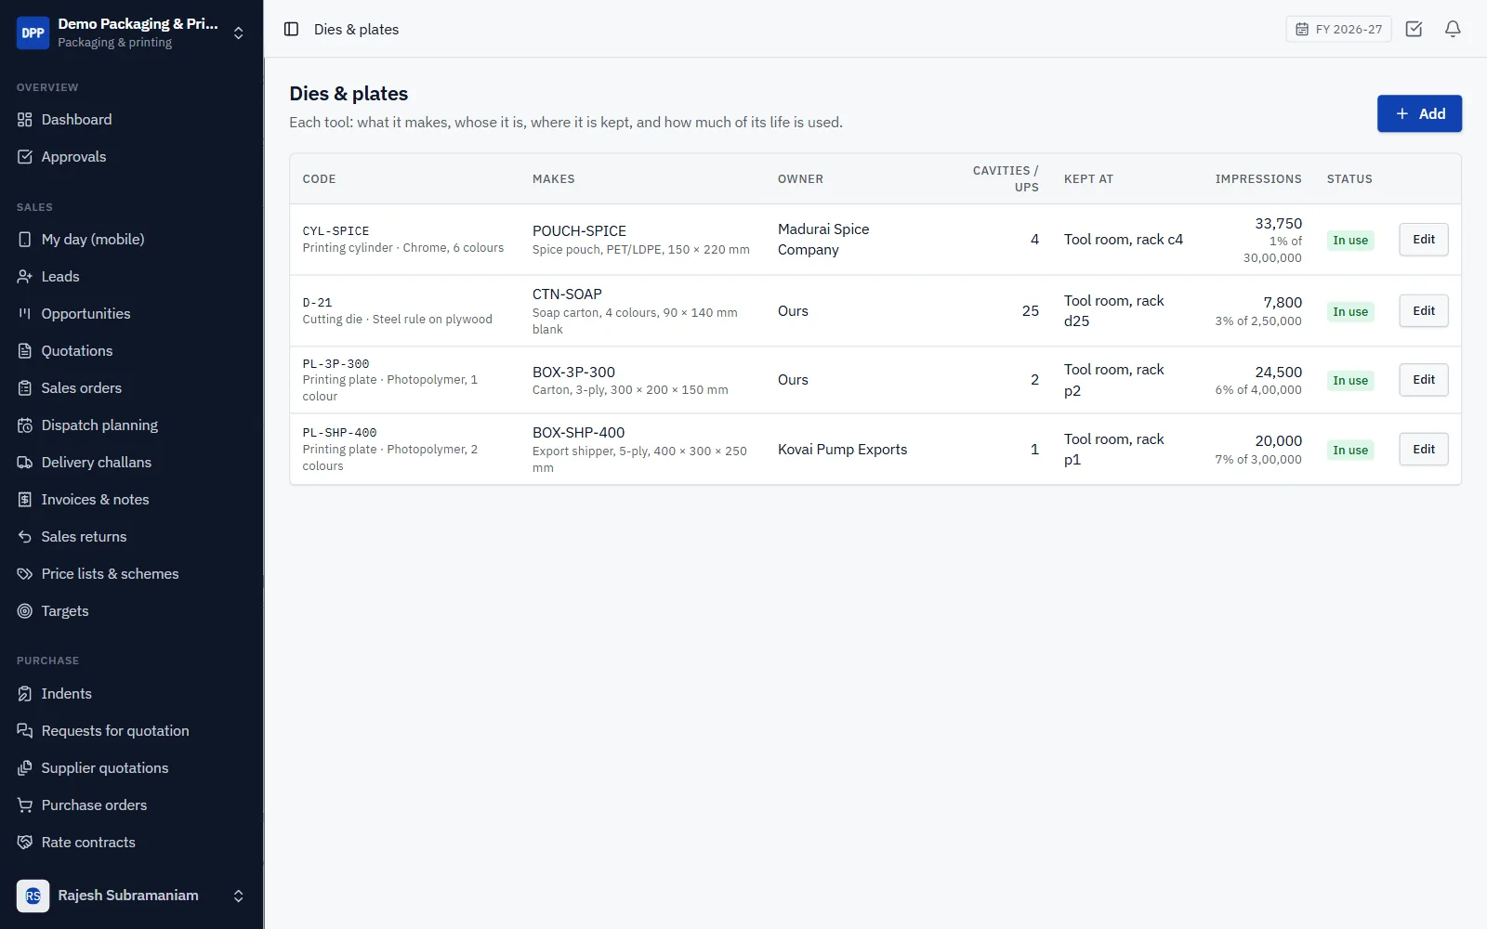
Task: Click the Dispatch planning calendar icon
Action: tap(25, 425)
